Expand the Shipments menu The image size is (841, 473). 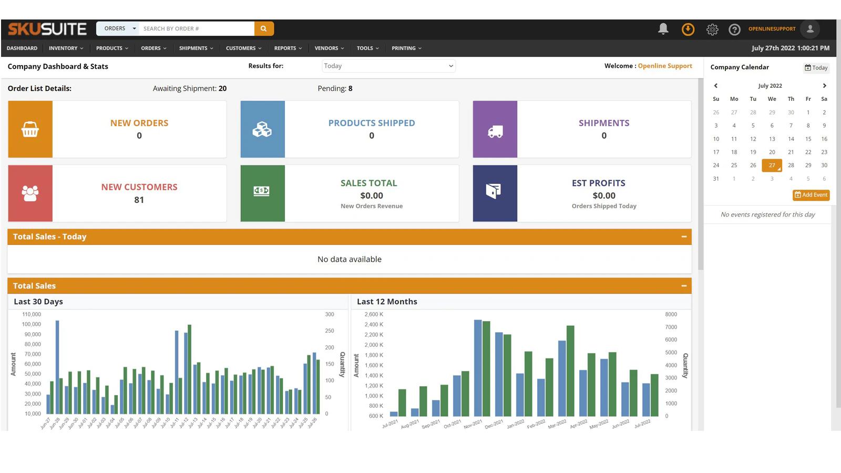click(x=196, y=48)
